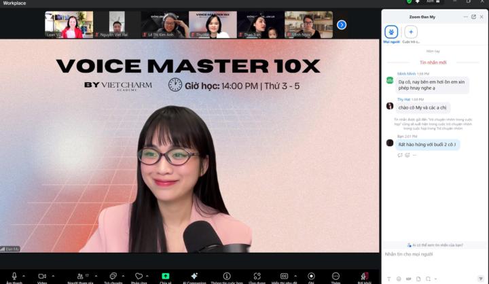Click the green security shield icon
489x284 pixels.
[x=409, y=1]
